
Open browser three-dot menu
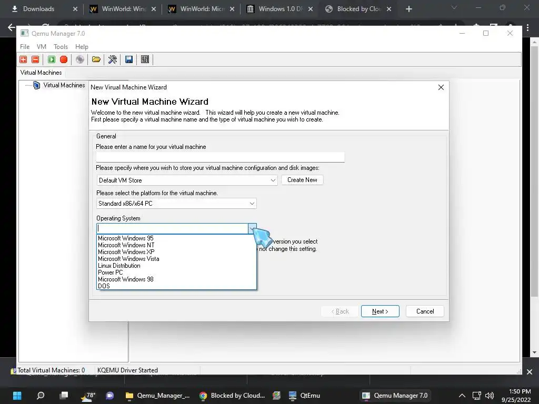[527, 27]
